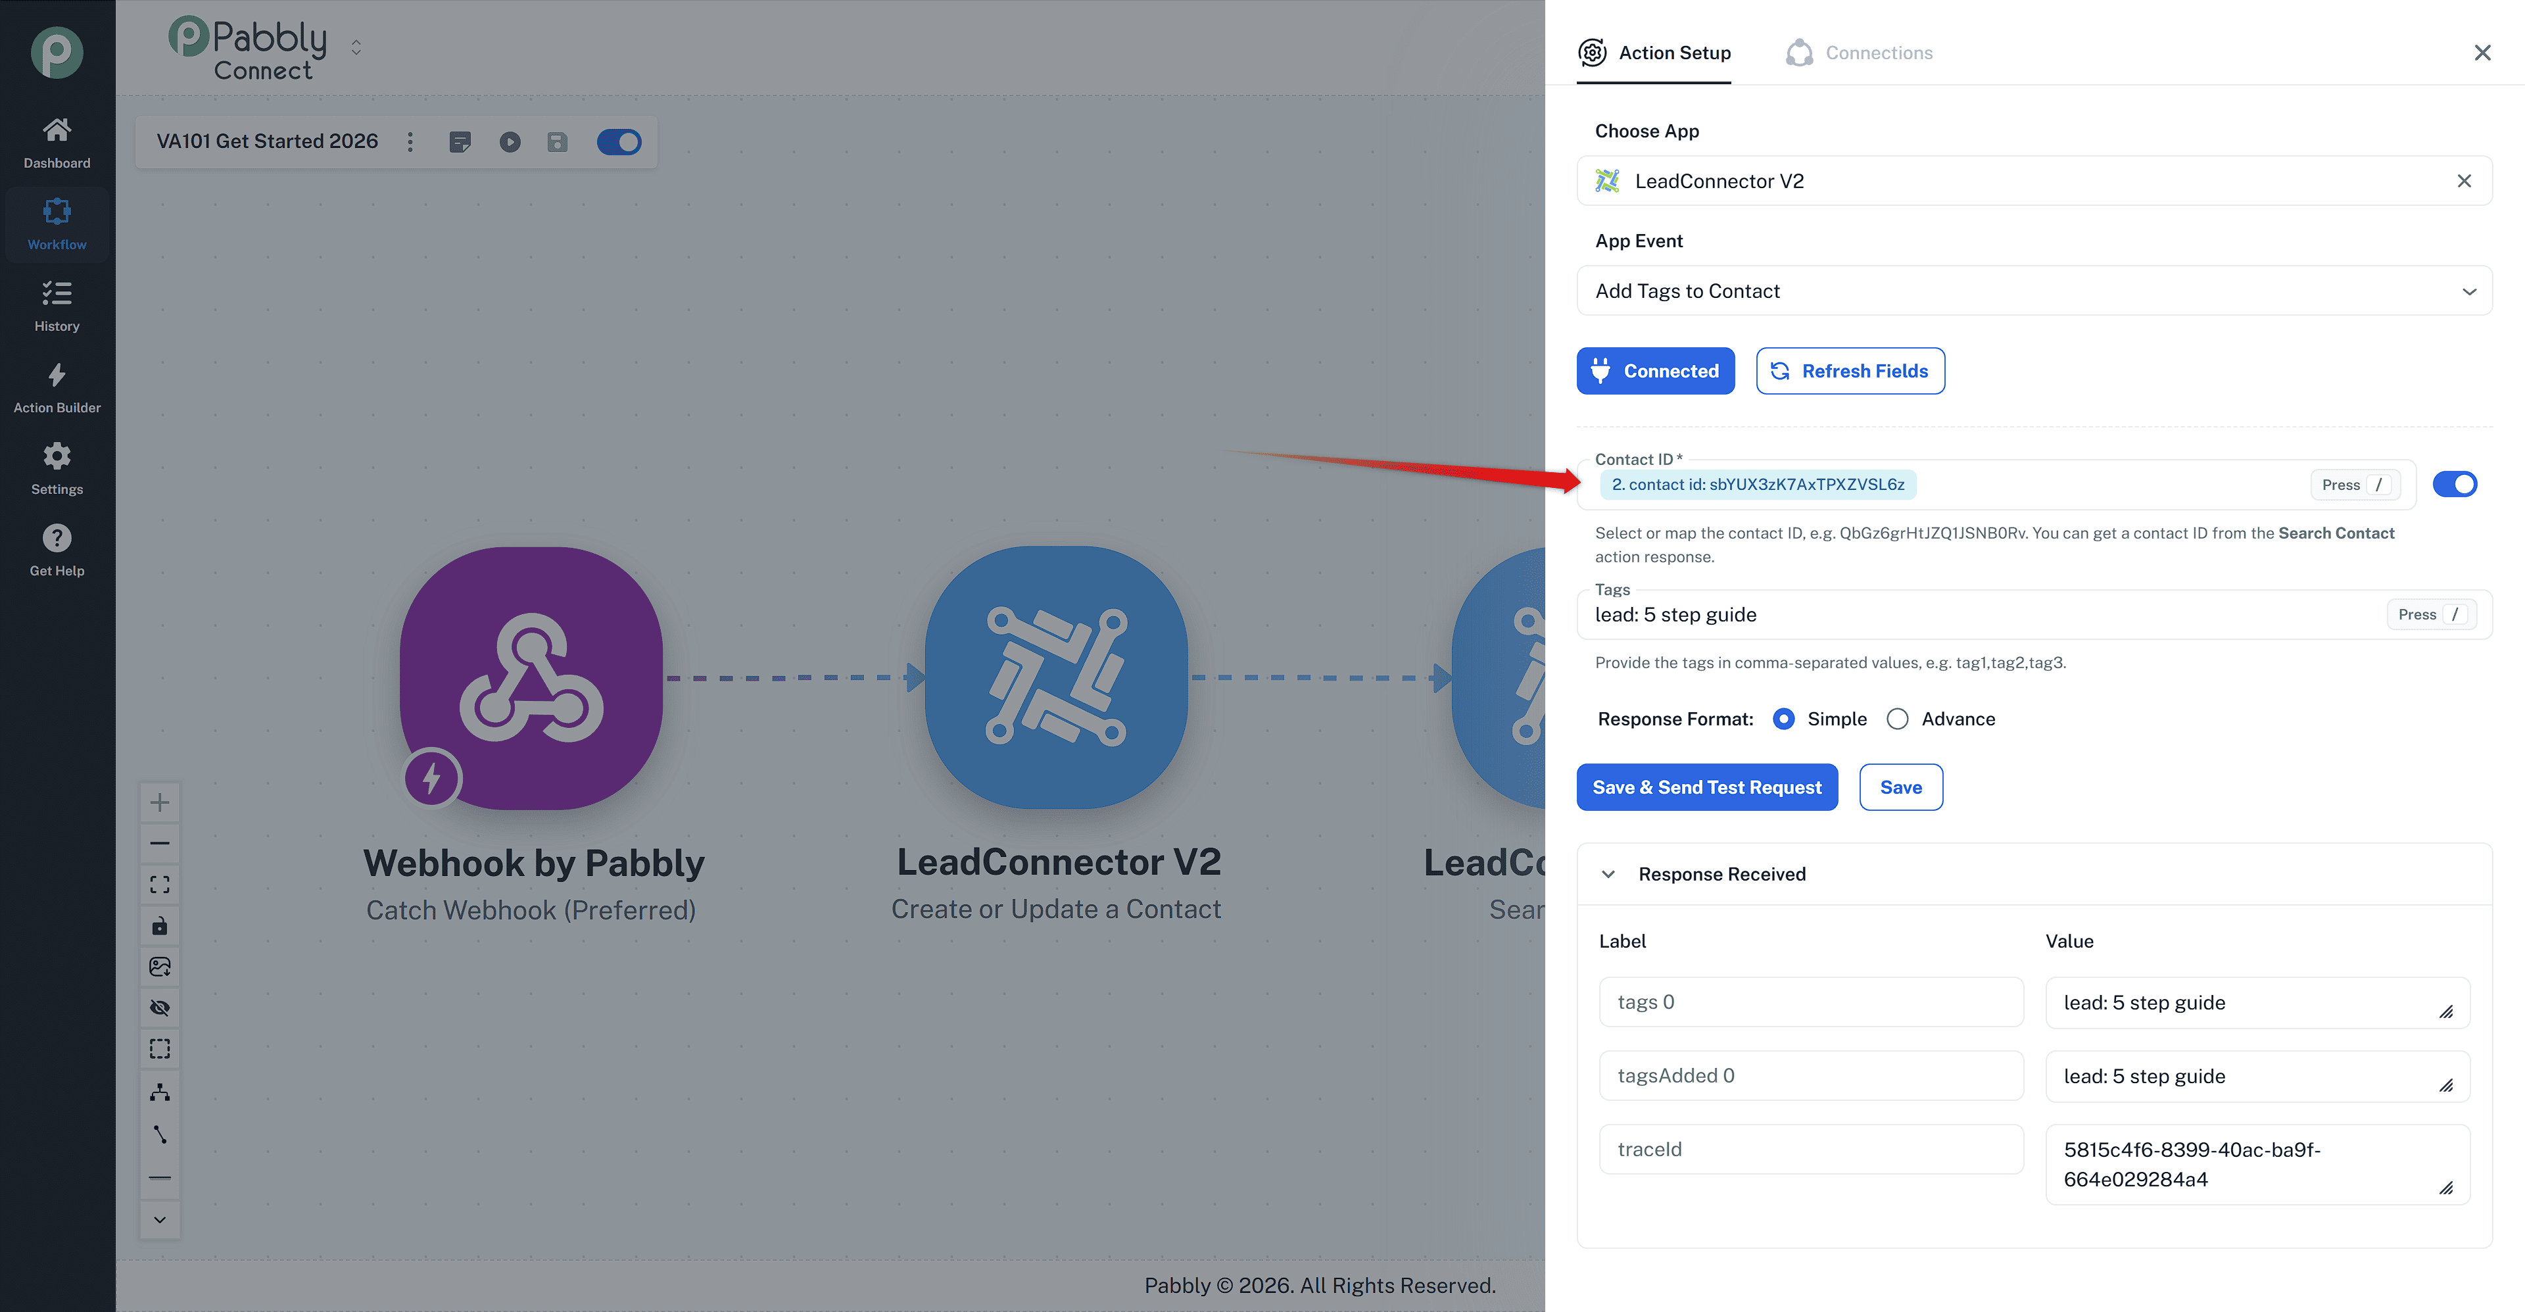Toggle the Contact ID map switch
This screenshot has height=1312, width=2525.
coord(2455,485)
